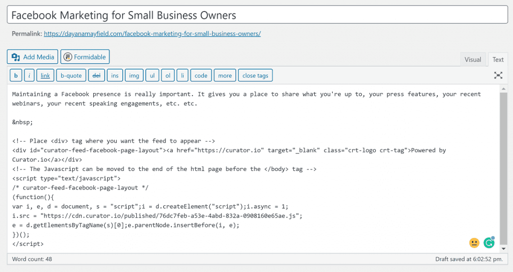Click the "})();" code line
Screen dimensions: 513x272
(21, 234)
